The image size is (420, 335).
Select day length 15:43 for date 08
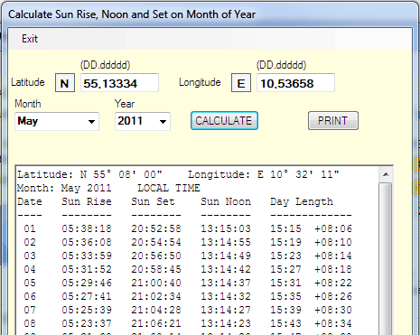[285, 323]
